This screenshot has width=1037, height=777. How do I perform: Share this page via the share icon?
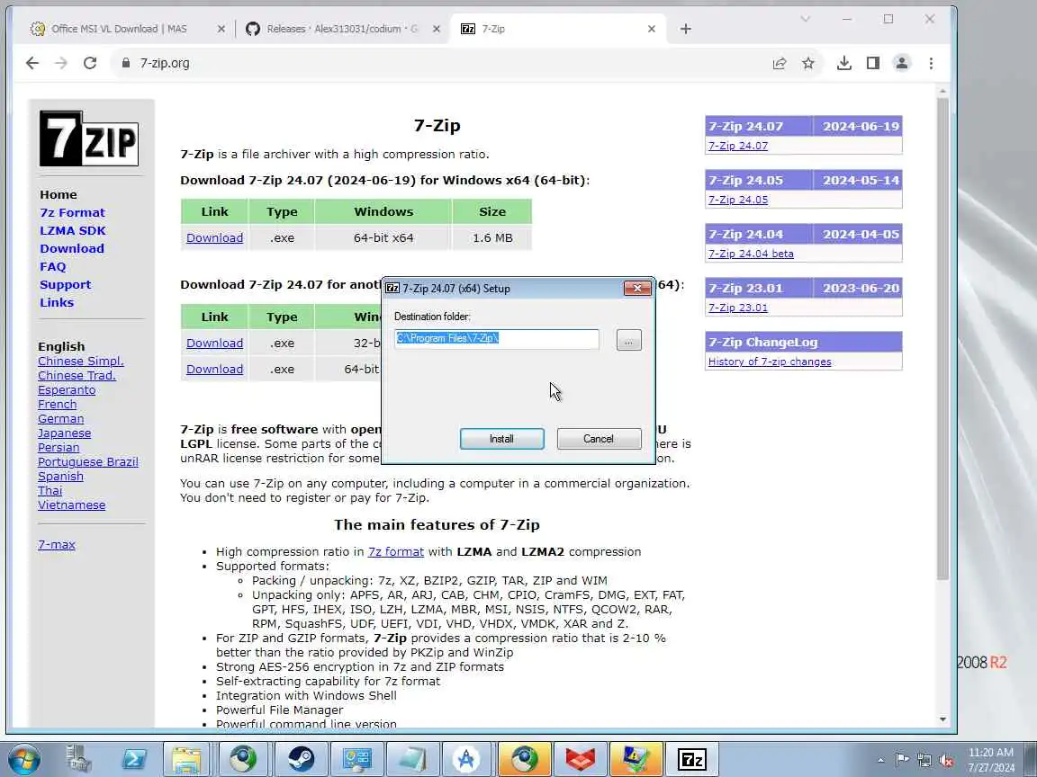click(779, 64)
